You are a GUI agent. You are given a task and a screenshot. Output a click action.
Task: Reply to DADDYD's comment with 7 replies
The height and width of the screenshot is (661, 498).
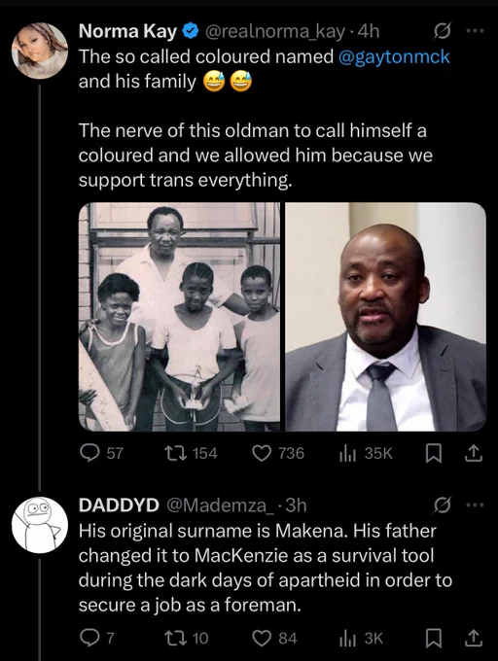[89, 639]
